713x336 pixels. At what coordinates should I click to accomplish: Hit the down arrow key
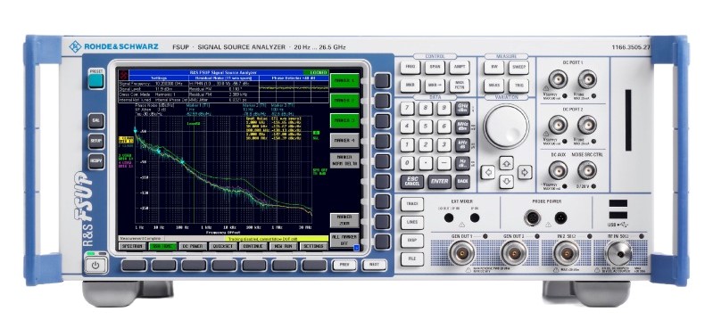pos(506,182)
